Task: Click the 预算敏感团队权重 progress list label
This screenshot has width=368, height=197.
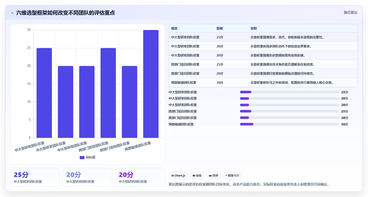Action: click(x=181, y=124)
